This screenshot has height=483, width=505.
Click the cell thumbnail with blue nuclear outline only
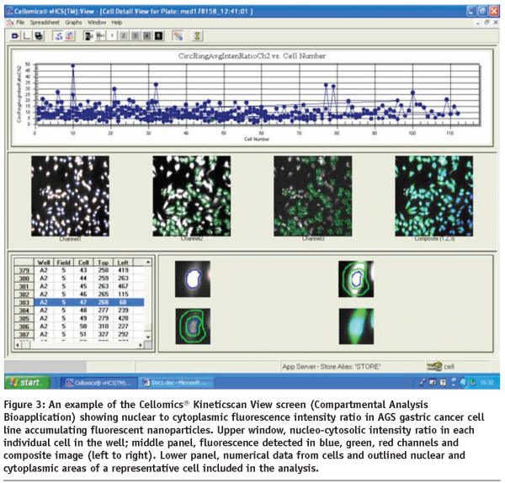[x=193, y=279]
